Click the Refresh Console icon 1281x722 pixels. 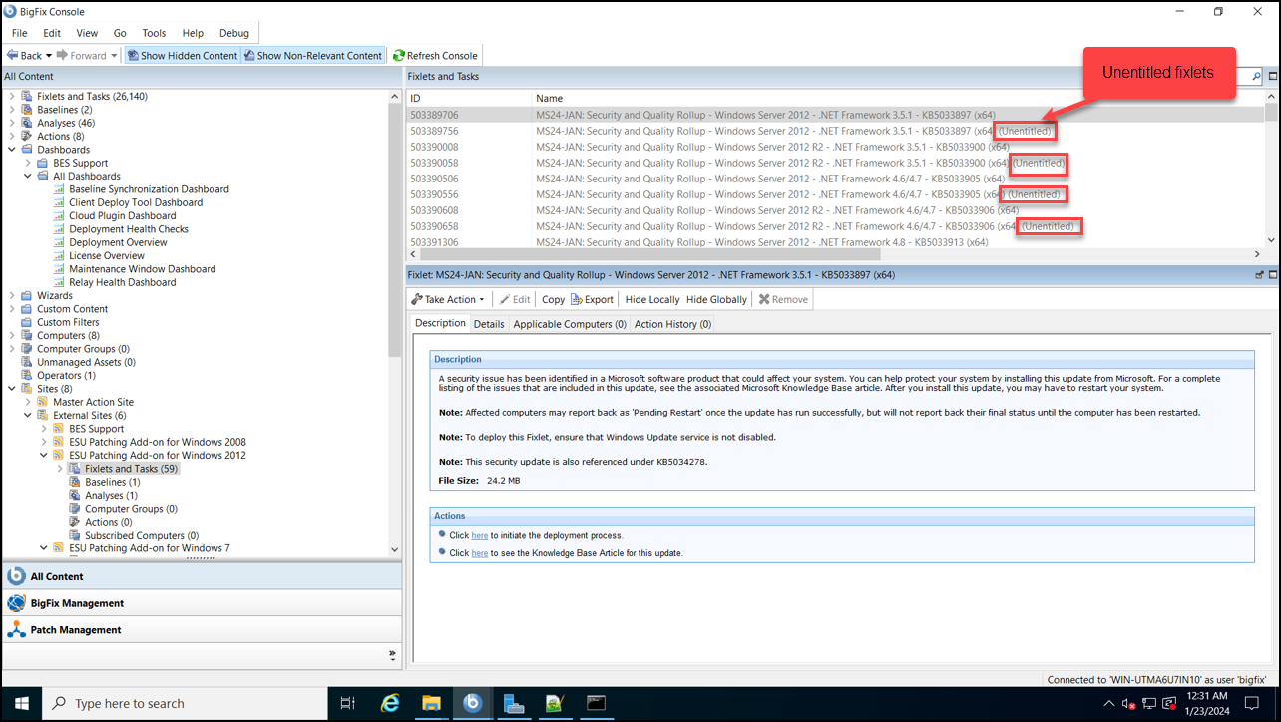point(399,56)
